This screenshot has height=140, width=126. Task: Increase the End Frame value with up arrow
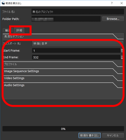coord(122,56)
